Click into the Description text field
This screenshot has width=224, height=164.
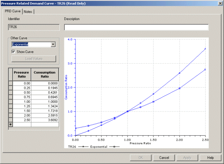click(136, 27)
